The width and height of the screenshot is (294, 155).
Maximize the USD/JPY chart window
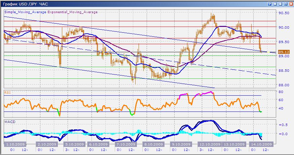(286, 4)
